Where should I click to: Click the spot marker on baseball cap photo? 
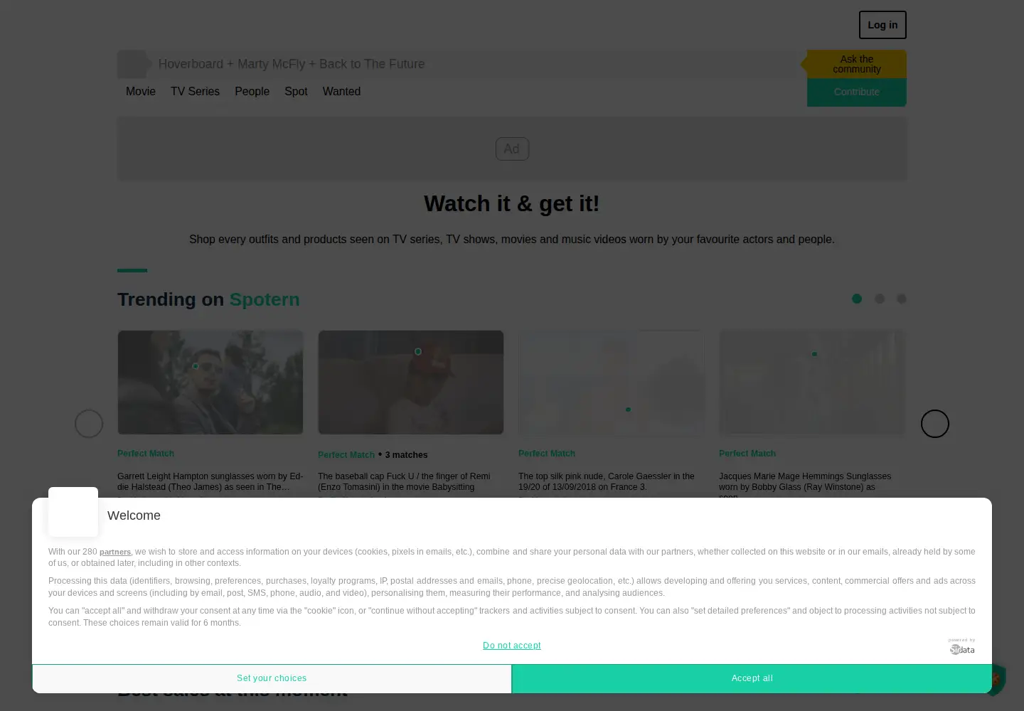[x=418, y=351]
